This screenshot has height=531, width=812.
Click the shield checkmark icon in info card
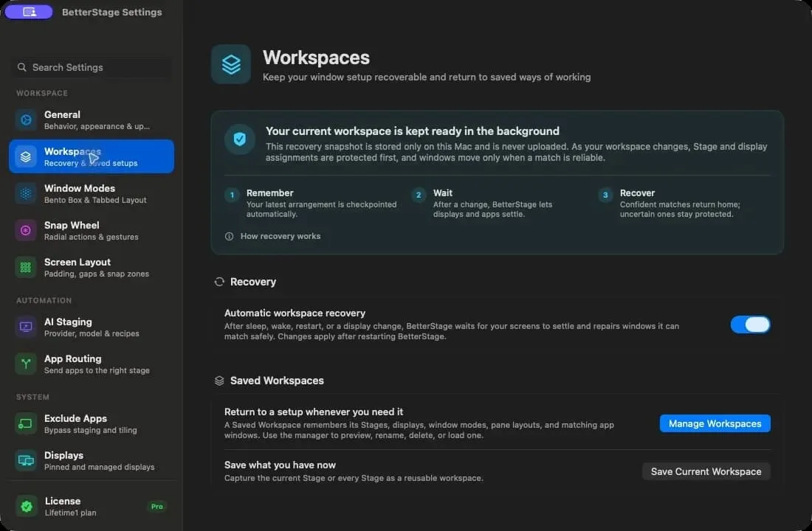click(x=239, y=139)
